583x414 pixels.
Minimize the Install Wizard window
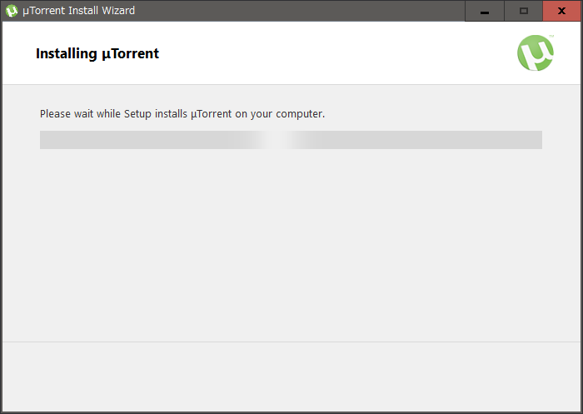click(485, 11)
